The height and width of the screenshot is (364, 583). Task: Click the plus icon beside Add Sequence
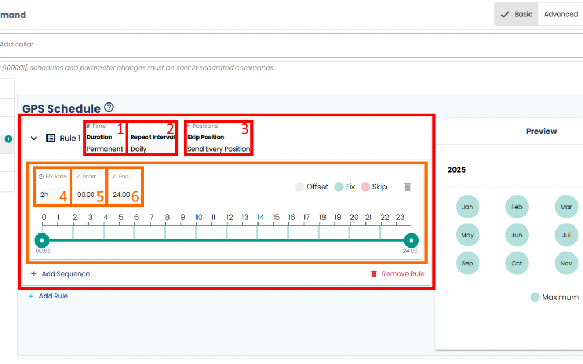coord(34,274)
